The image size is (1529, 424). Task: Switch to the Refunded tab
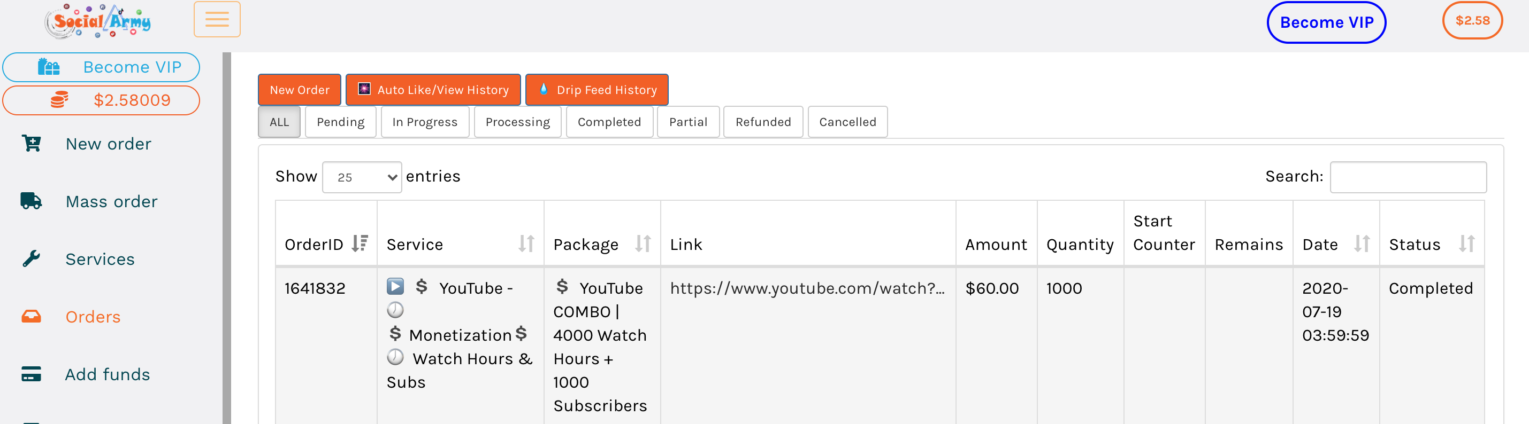(x=763, y=122)
